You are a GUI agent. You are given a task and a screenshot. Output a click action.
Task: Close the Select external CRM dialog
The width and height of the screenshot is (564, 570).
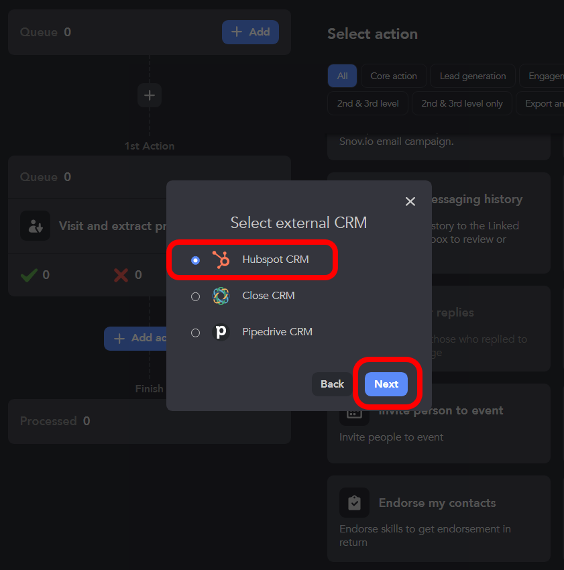tap(410, 201)
